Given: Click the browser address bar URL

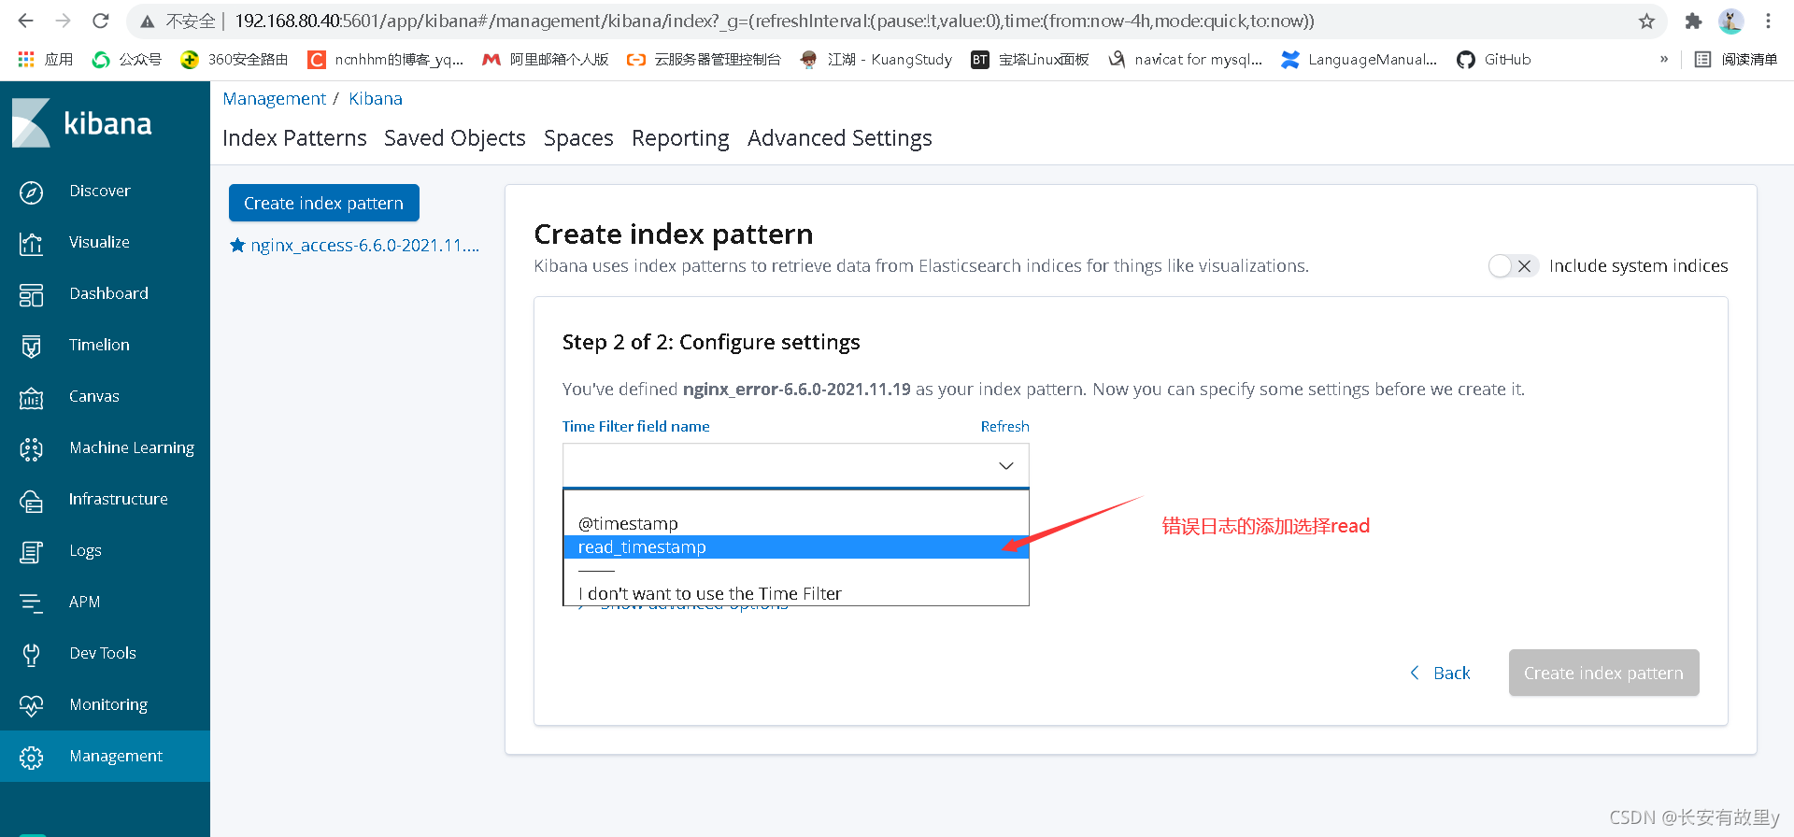Looking at the screenshot, I should point(774,21).
